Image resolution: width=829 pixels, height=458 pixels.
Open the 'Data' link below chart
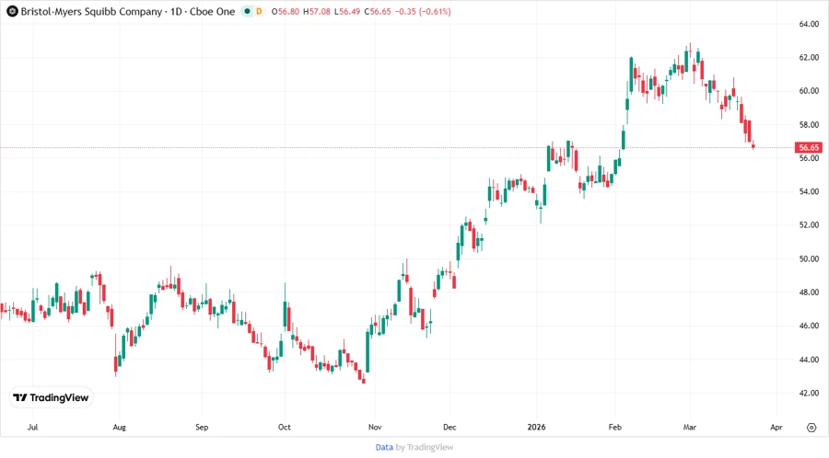pos(384,447)
